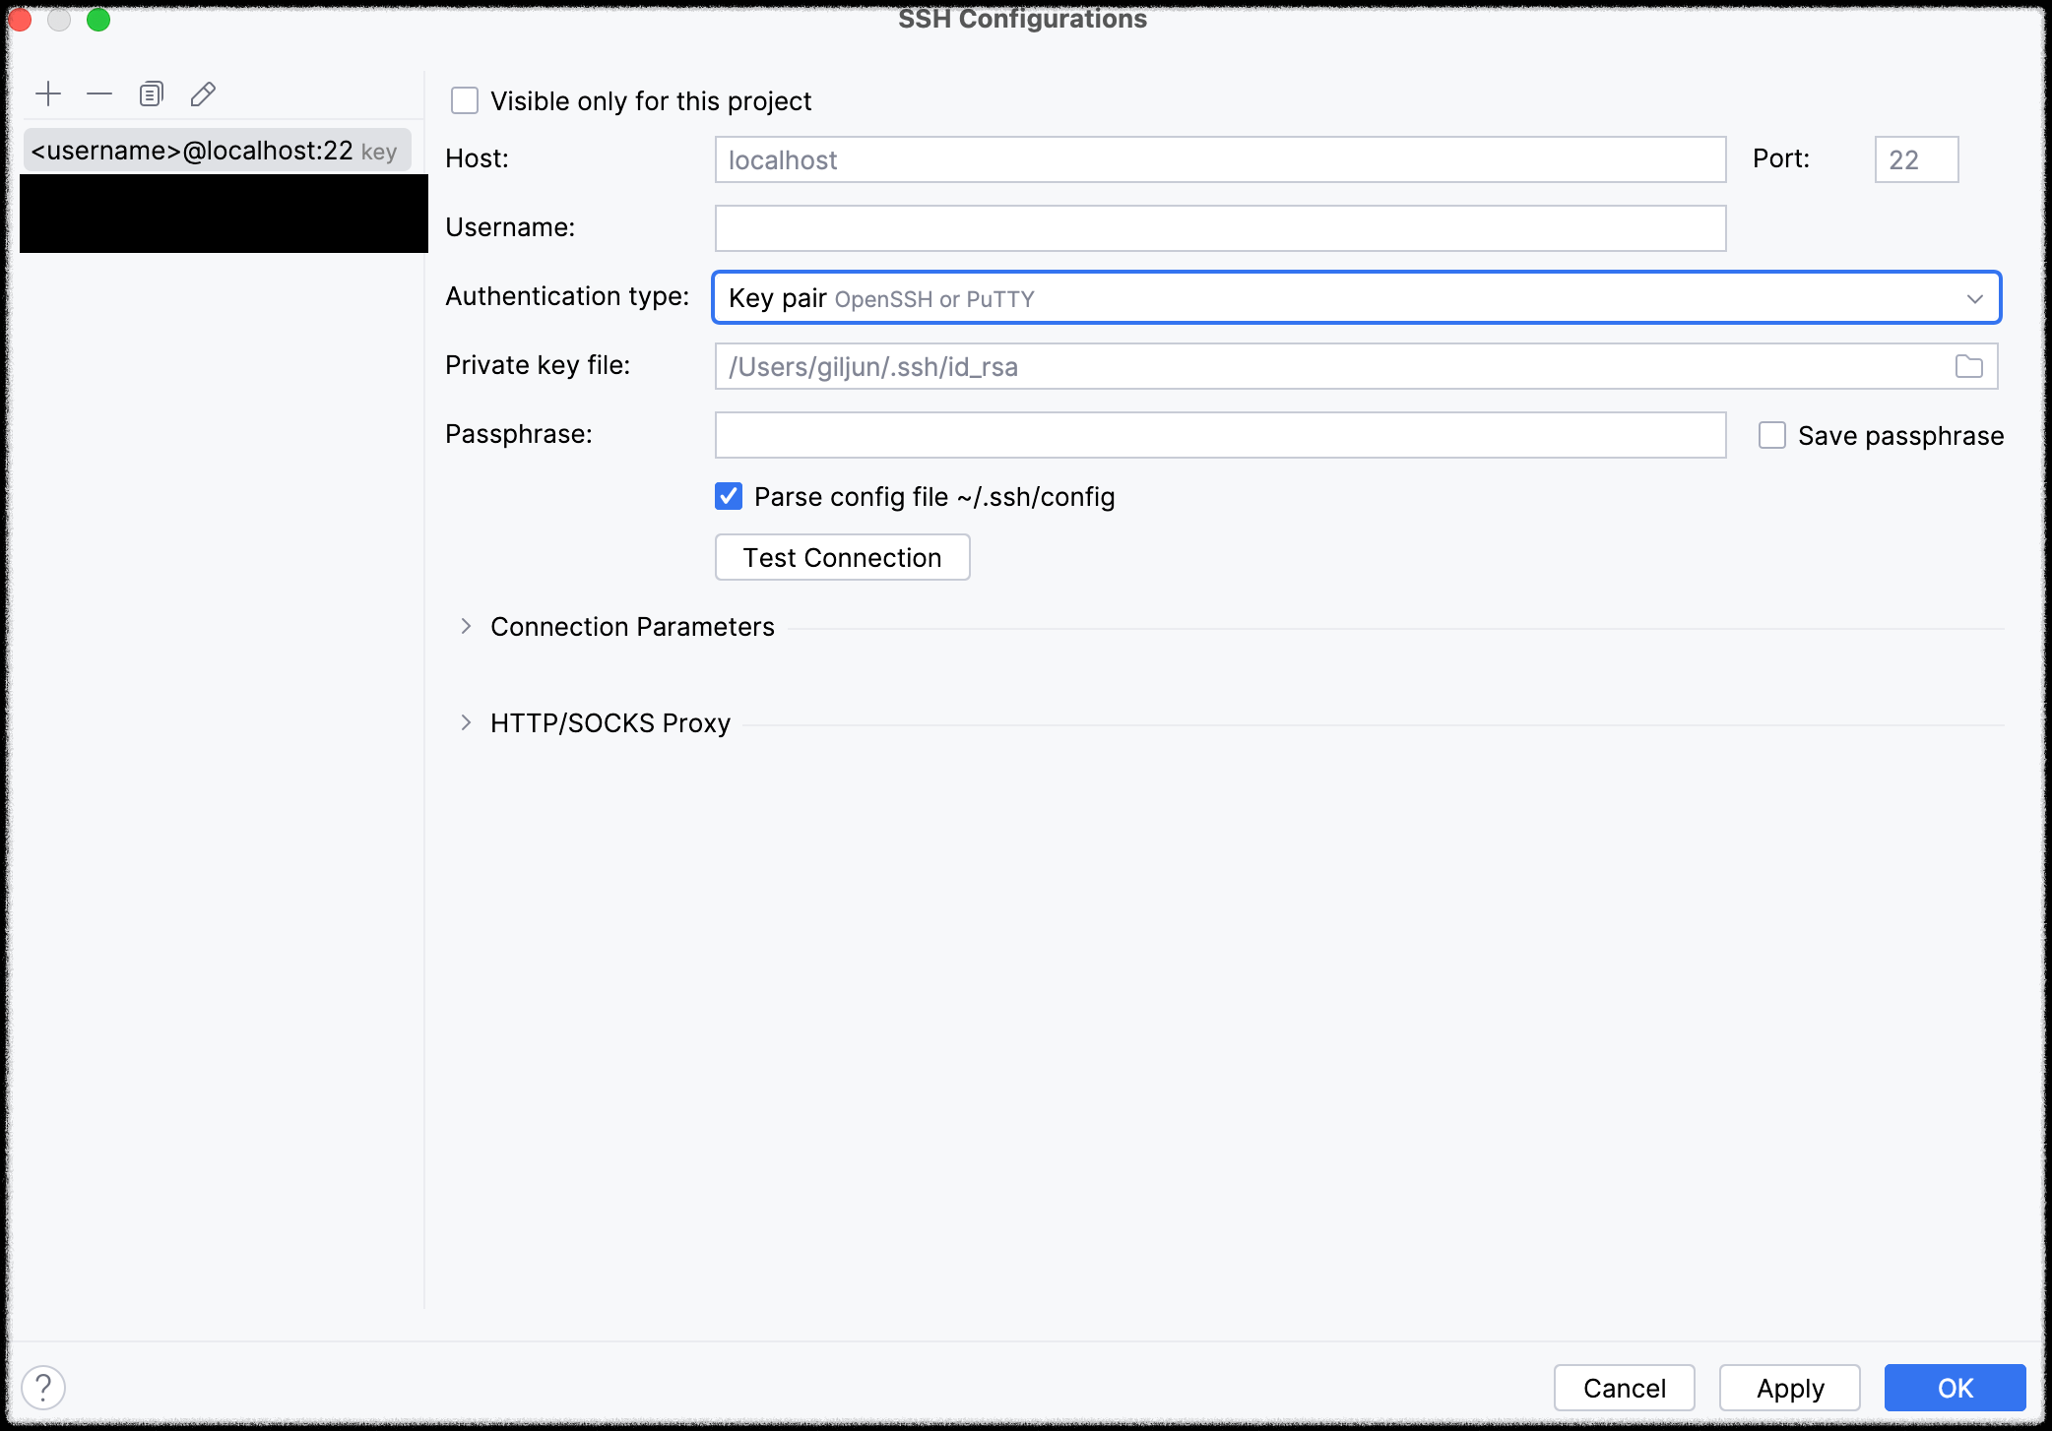Screen dimensions: 2052x1431
Task: Click the Remove configuration minus icon
Action: click(99, 94)
